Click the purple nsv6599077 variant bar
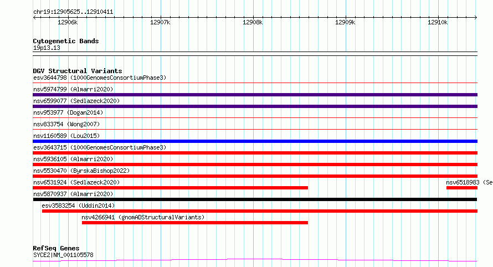 point(255,106)
